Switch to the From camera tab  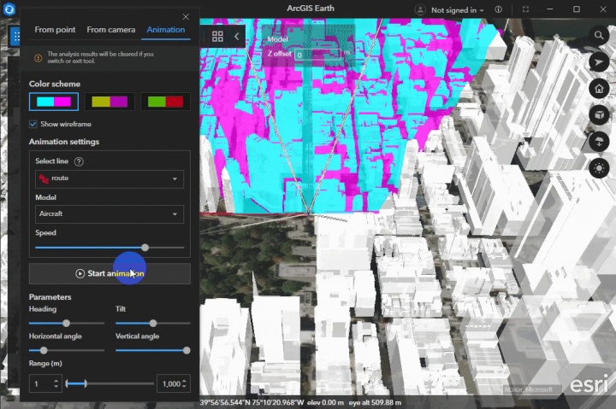coord(110,30)
